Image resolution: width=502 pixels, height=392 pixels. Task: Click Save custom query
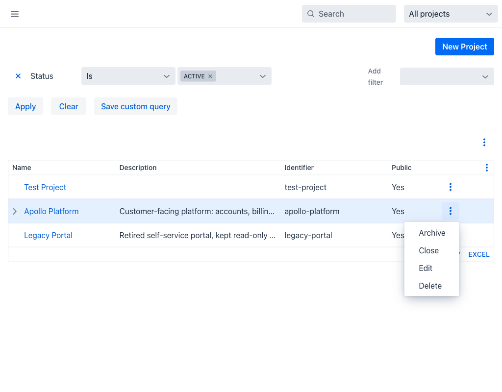135,106
